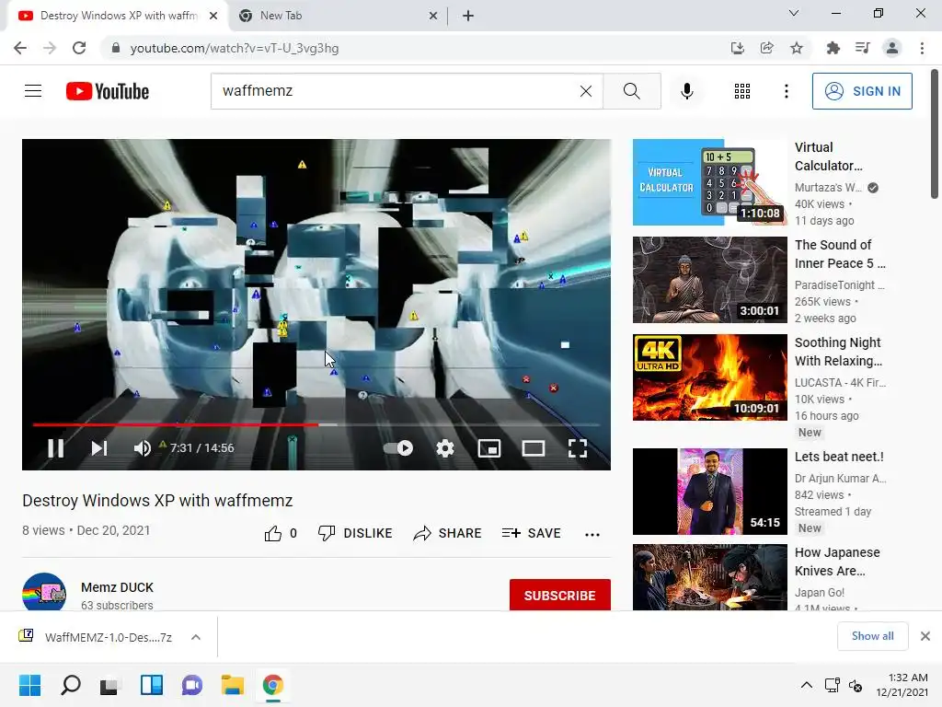The width and height of the screenshot is (942, 707).
Task: Open the YouTube guide hamburger menu
Action: click(33, 91)
